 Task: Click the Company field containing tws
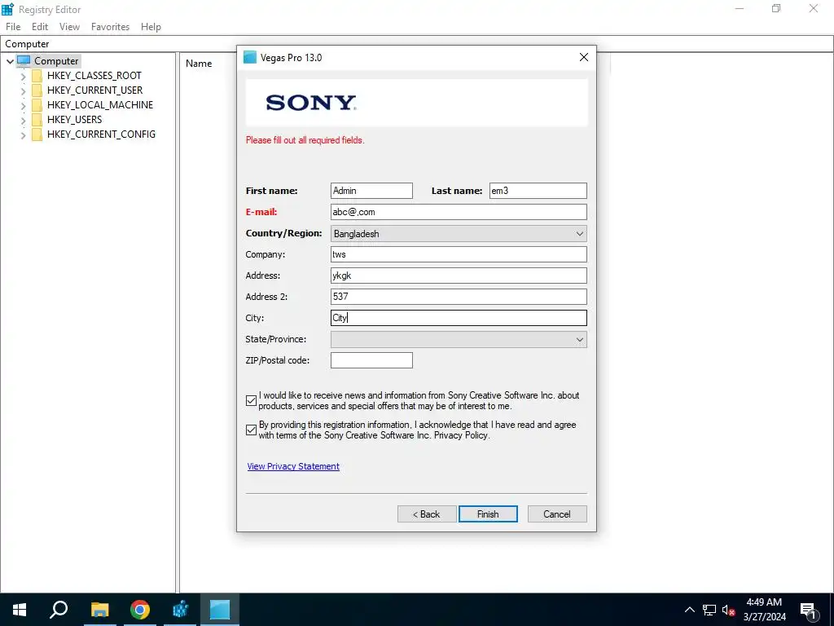coord(459,254)
